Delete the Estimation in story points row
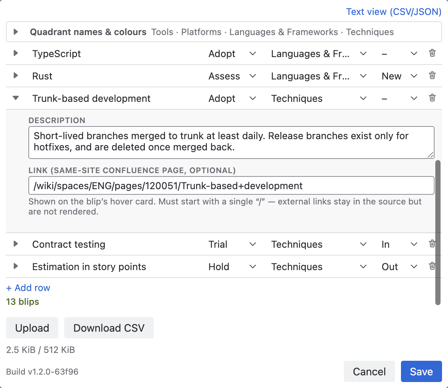448x388 pixels. (432, 266)
